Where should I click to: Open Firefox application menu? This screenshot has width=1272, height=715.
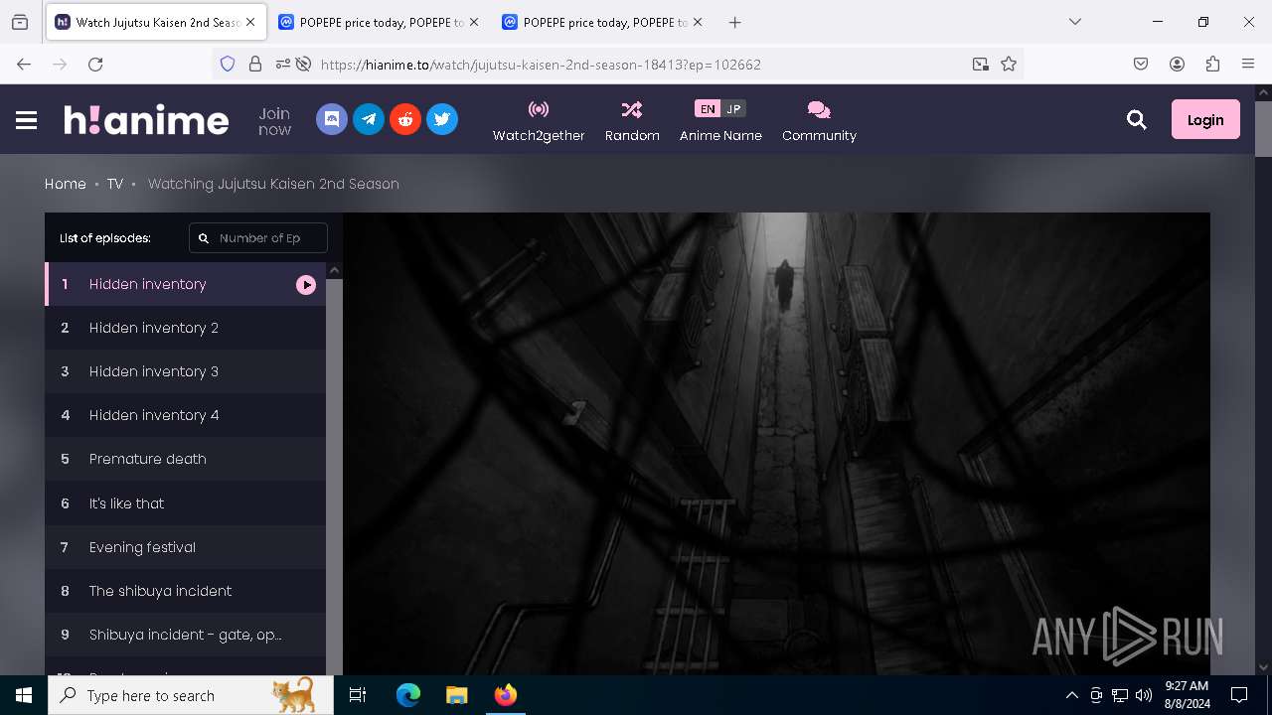coord(1248,64)
